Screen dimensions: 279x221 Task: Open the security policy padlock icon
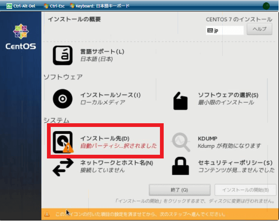180,166
